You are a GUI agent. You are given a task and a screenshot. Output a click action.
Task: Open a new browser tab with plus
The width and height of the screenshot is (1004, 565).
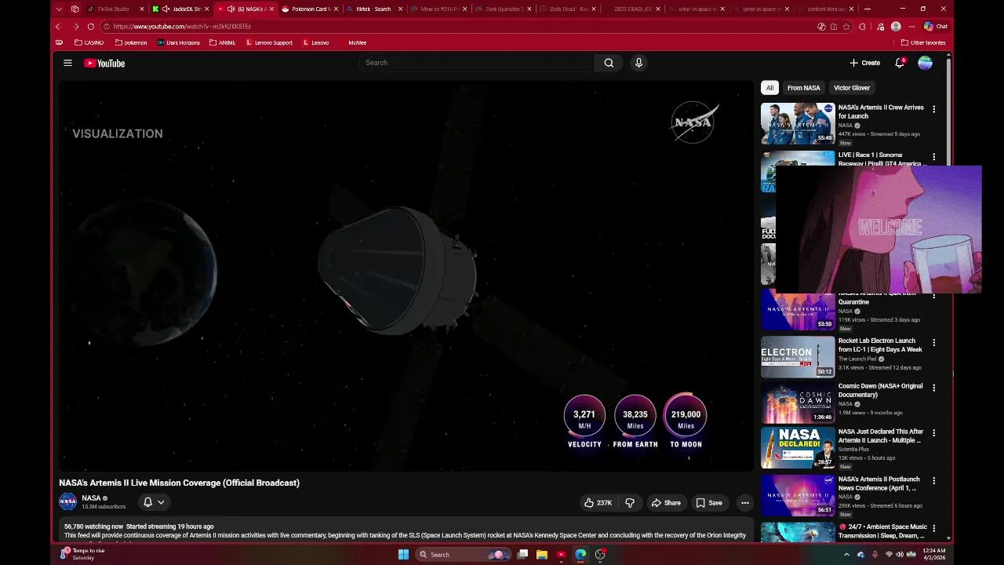pos(867,9)
